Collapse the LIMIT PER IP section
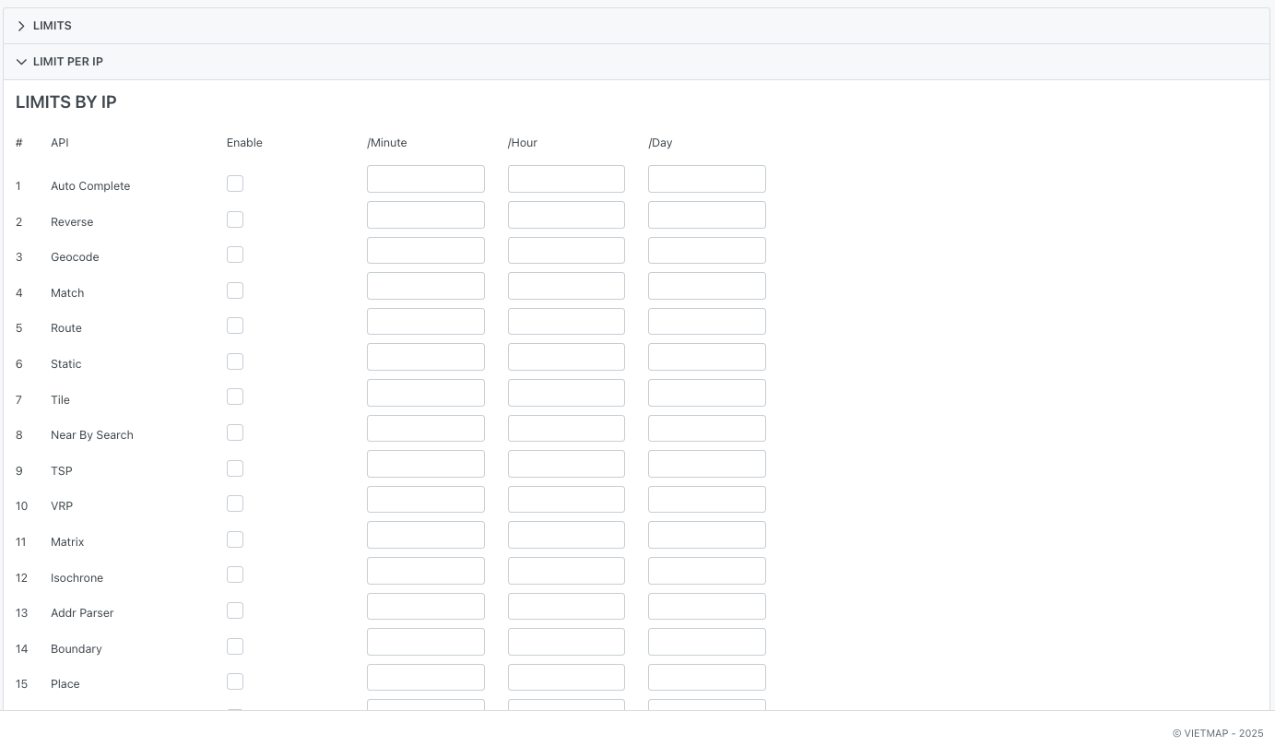Viewport: 1275px width, 746px height. [67, 62]
